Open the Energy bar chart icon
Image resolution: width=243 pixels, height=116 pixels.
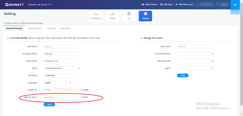click(x=112, y=14)
